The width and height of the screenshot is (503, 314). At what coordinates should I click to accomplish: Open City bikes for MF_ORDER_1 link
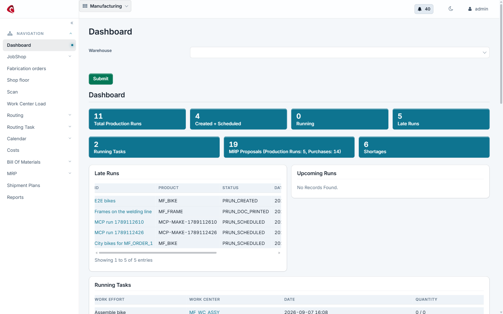(124, 244)
